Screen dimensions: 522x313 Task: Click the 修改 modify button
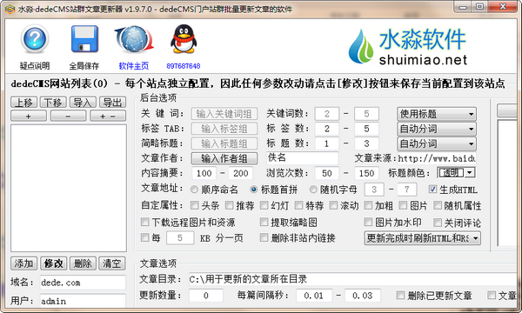pyautogui.click(x=54, y=263)
